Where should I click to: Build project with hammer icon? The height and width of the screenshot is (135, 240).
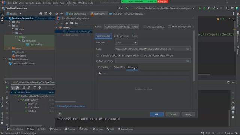[127, 8]
